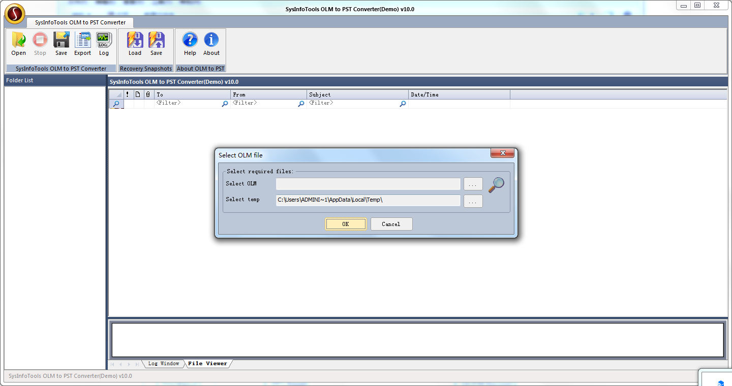Click the SysInfoTools logo application button
732x386 pixels.
coord(15,14)
